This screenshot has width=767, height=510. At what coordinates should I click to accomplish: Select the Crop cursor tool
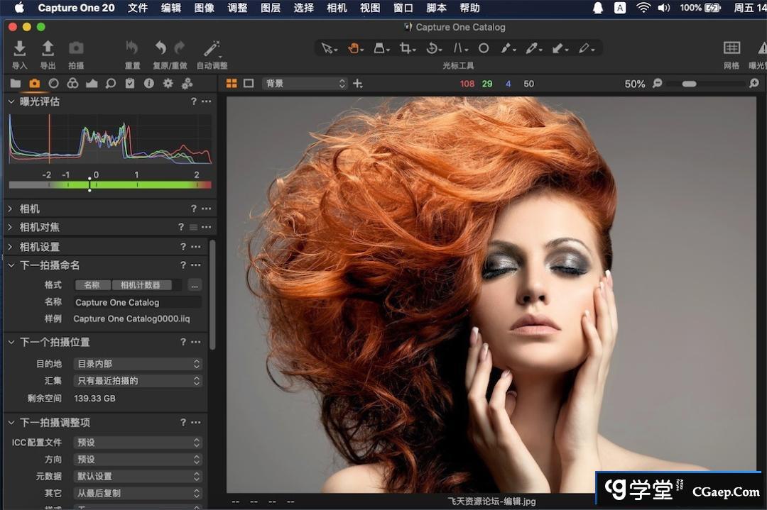[x=406, y=48]
